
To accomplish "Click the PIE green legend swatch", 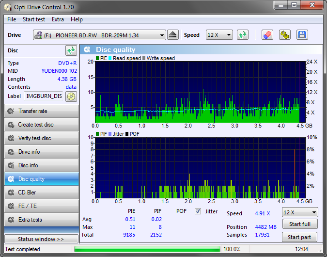I will coord(97,58).
